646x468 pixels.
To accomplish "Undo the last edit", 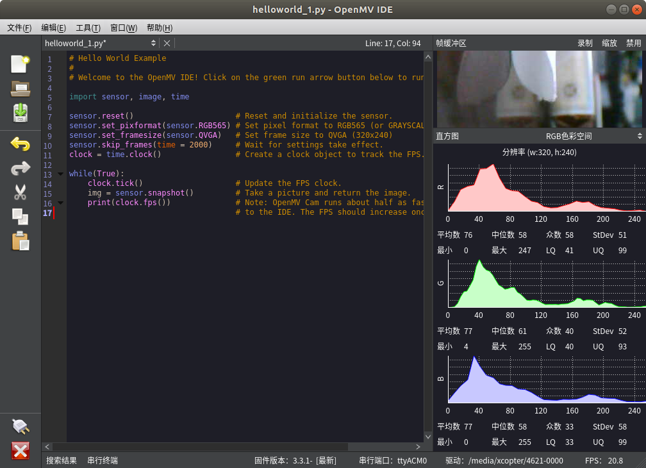I will (x=20, y=145).
